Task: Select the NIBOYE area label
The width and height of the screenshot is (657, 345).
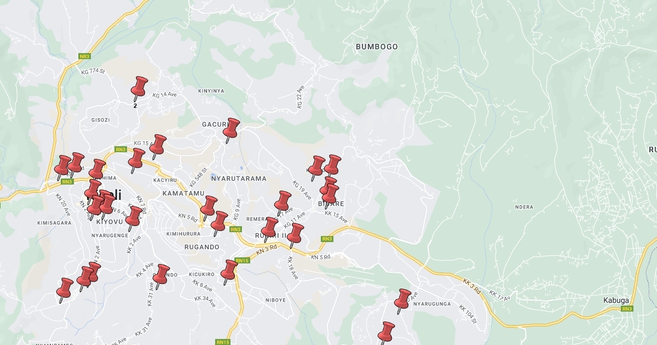Action: pyautogui.click(x=275, y=300)
